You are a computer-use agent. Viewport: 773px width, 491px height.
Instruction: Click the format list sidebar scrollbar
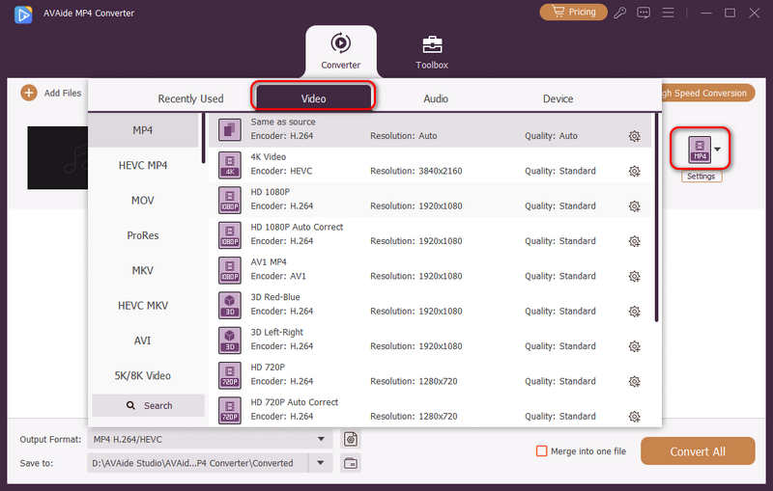coord(203,138)
